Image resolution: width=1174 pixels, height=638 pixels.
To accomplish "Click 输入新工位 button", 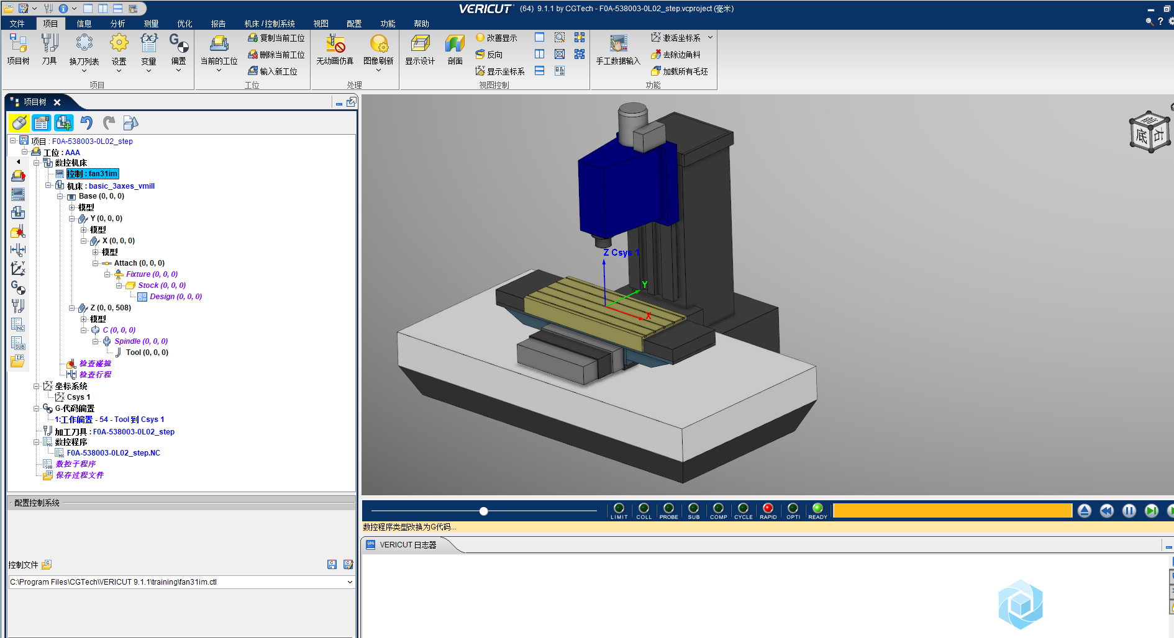I will coord(273,71).
